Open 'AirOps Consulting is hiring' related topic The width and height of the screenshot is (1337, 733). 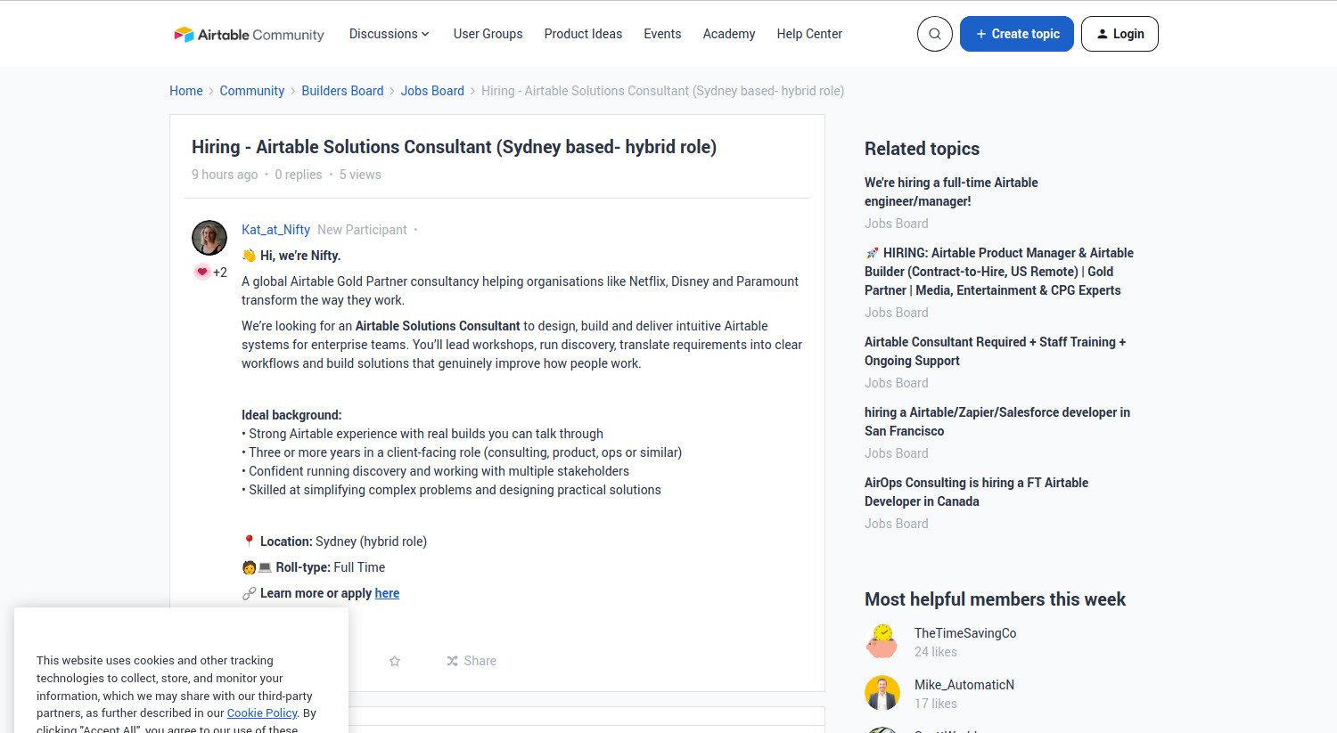pyautogui.click(x=976, y=492)
